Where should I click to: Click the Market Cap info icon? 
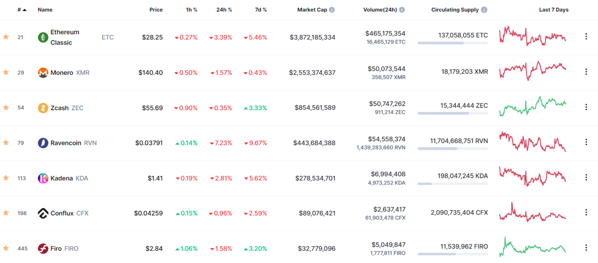[332, 10]
